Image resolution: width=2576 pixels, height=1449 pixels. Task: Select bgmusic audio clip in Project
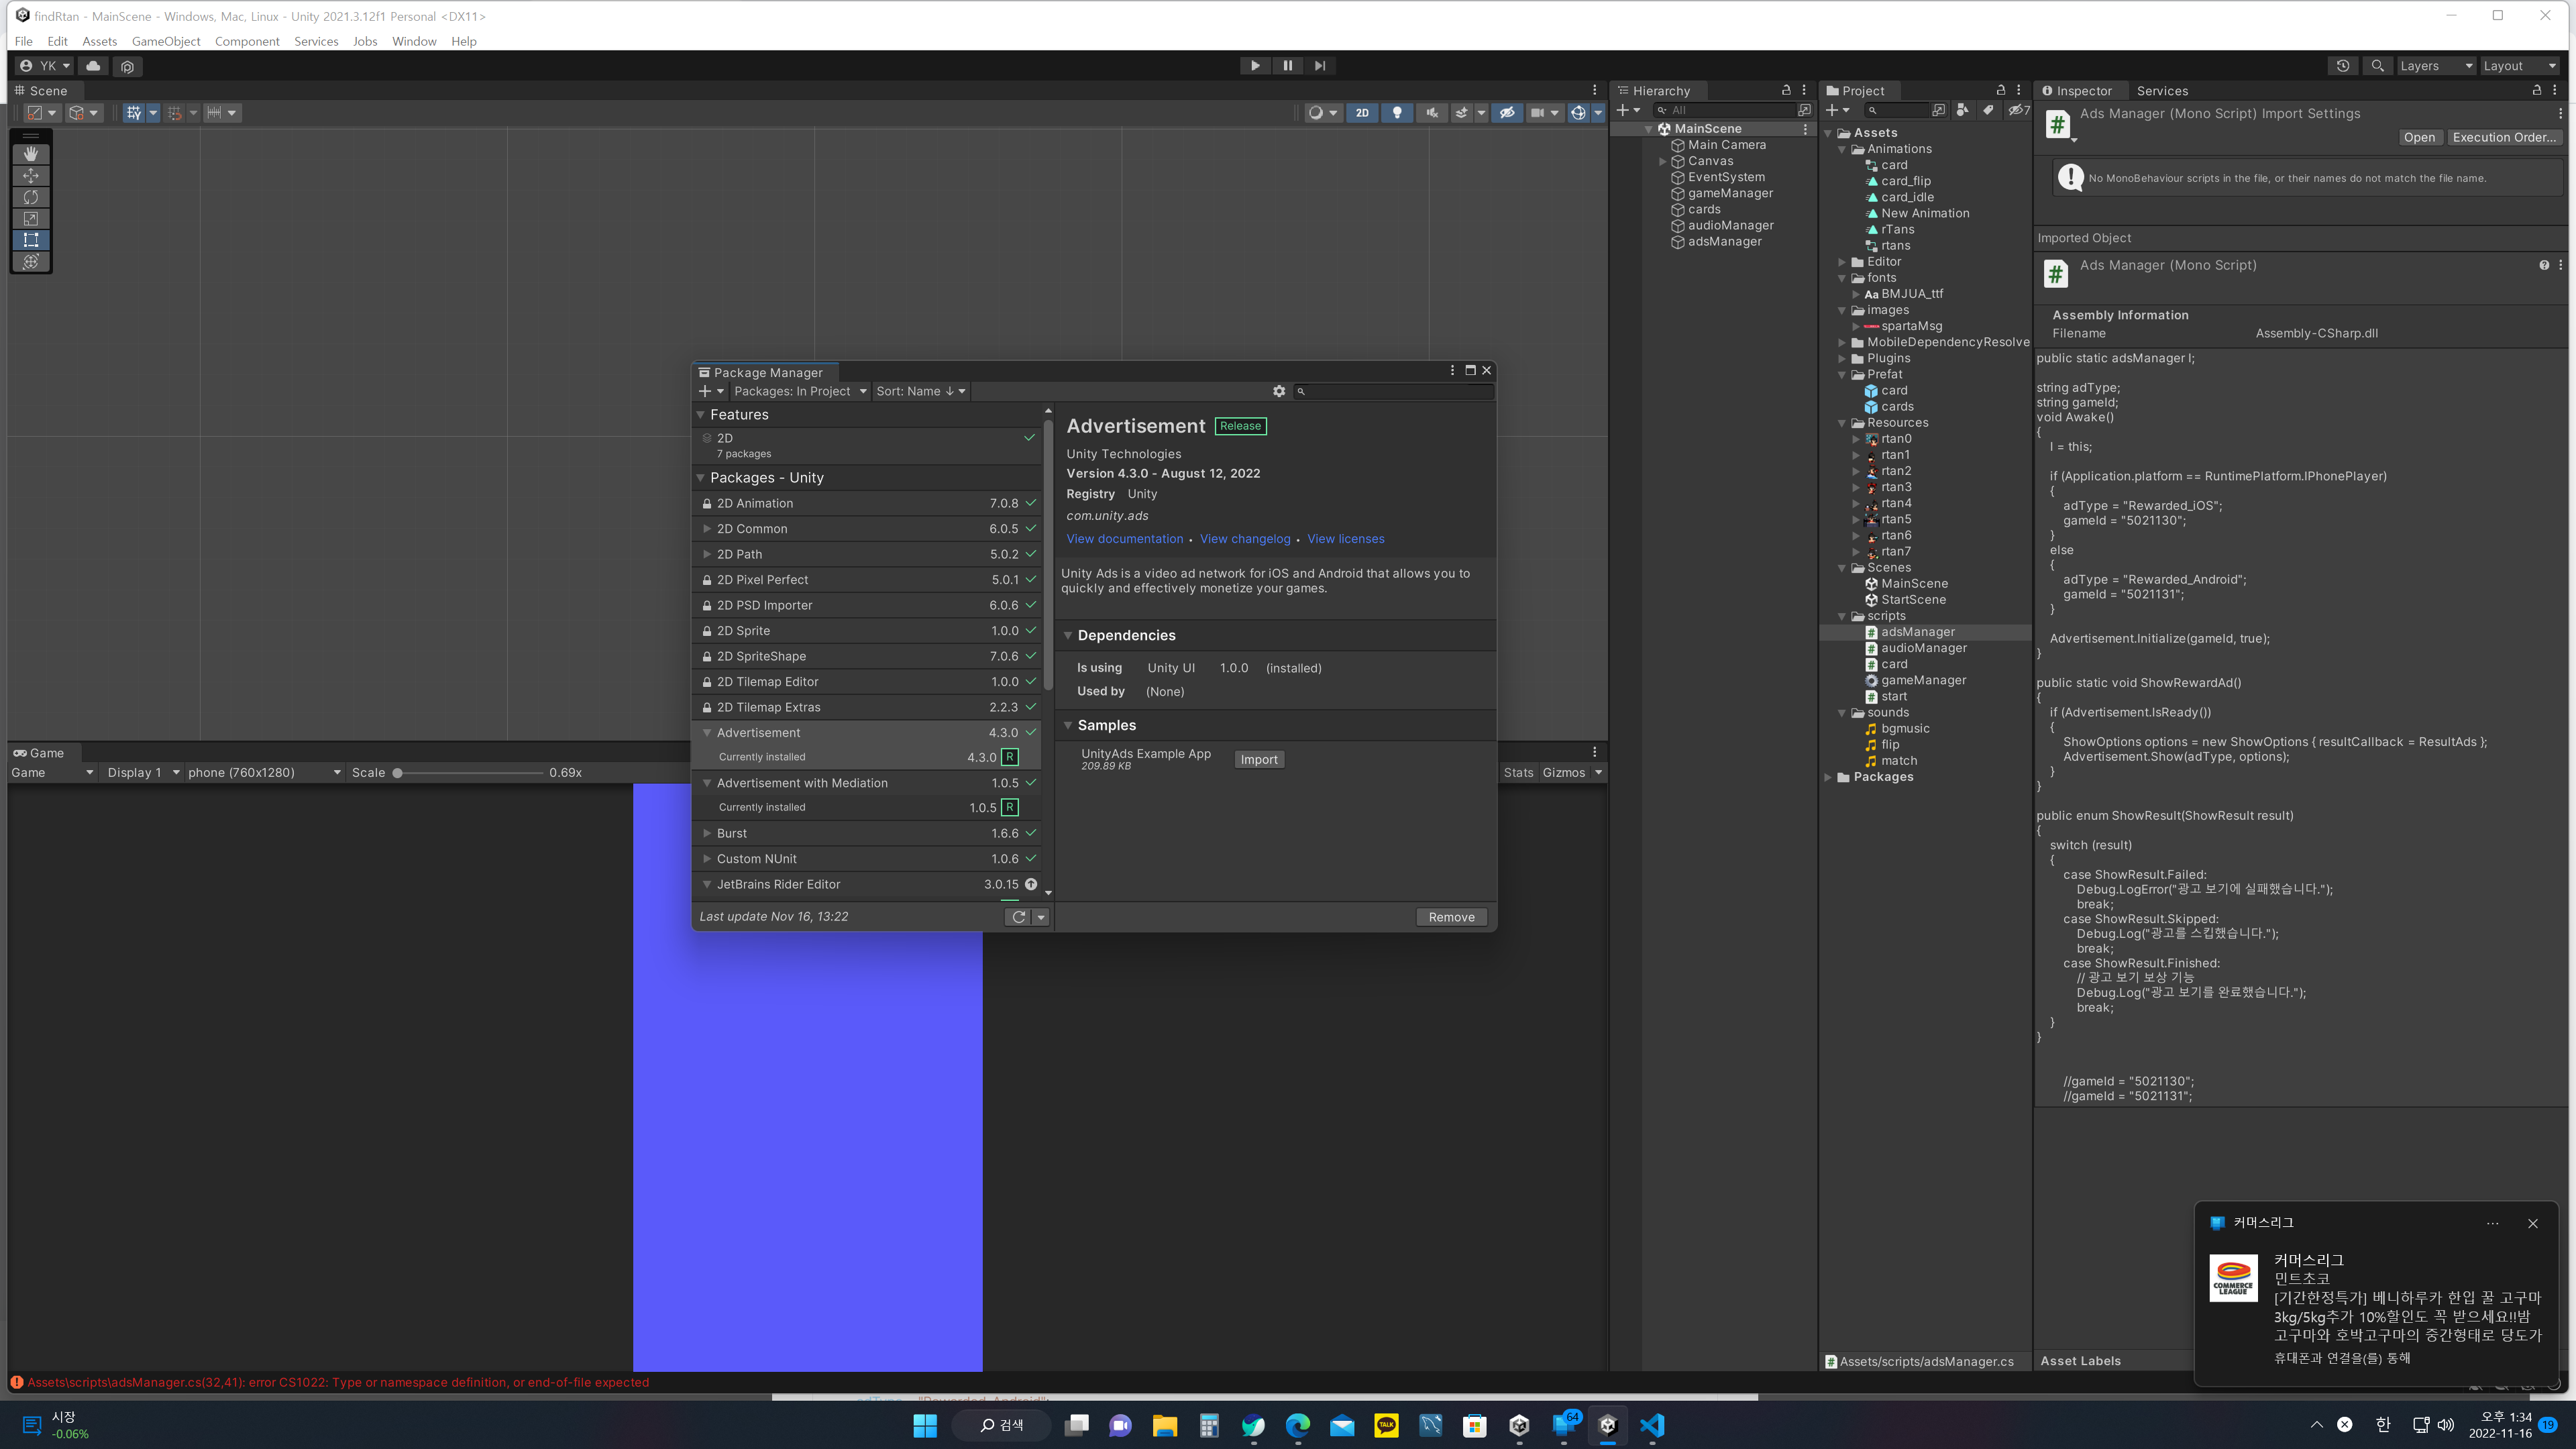tap(1905, 728)
